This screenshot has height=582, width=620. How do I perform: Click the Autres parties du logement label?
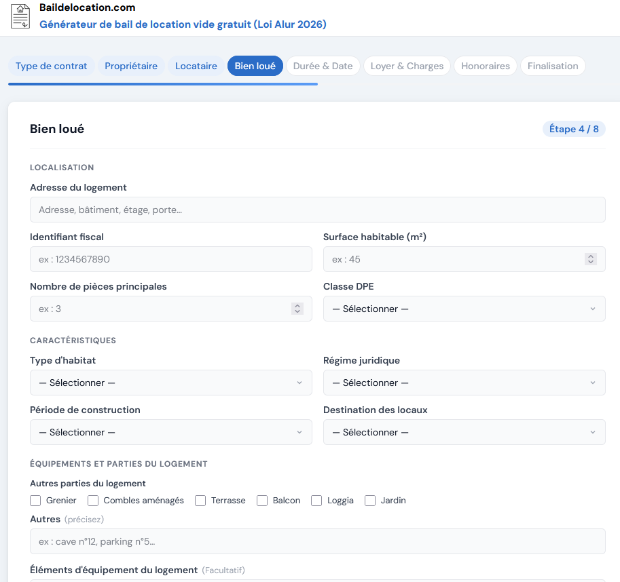tap(88, 483)
